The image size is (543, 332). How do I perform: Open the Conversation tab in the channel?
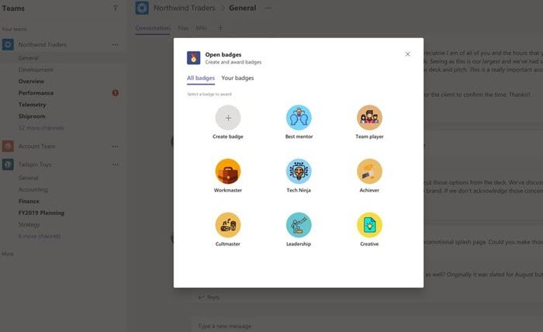[153, 28]
